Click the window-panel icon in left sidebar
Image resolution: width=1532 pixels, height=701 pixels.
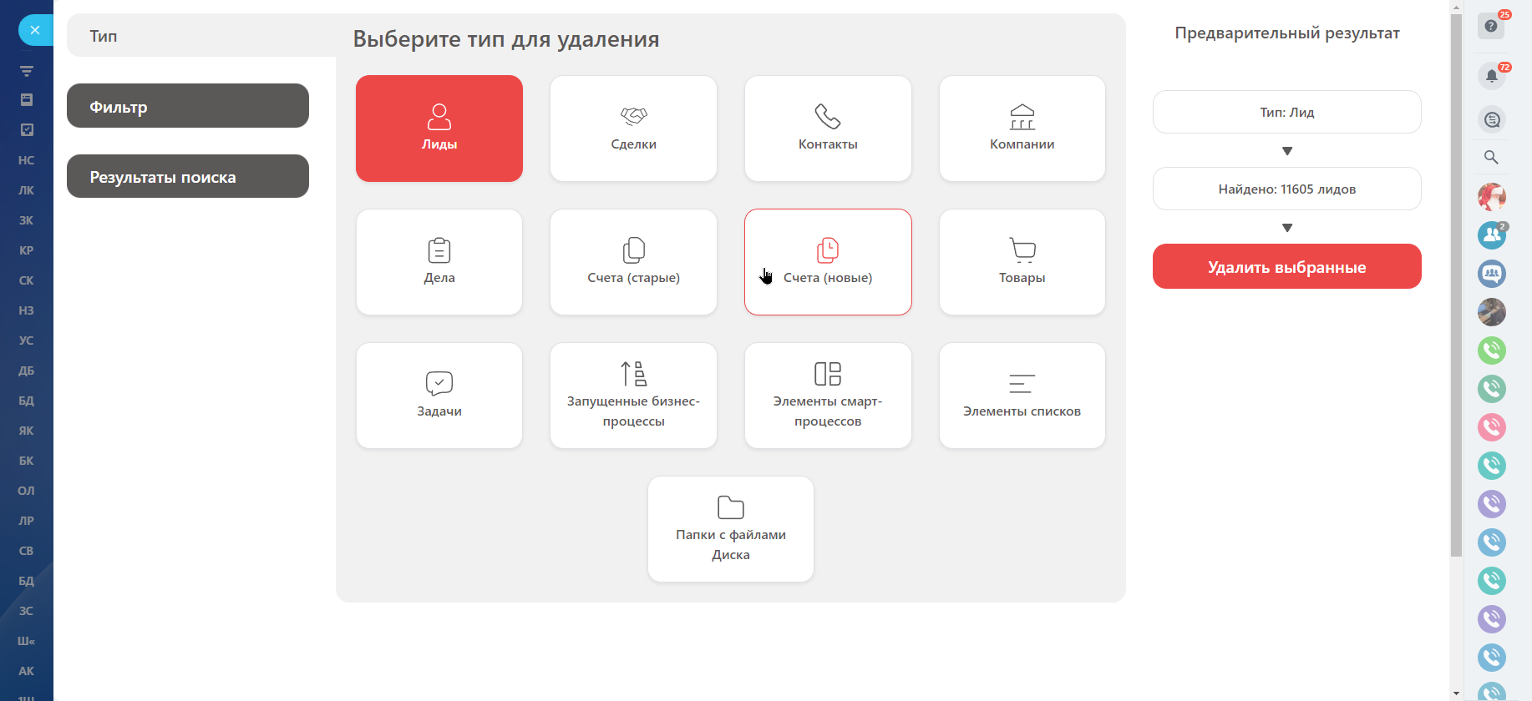click(x=27, y=99)
